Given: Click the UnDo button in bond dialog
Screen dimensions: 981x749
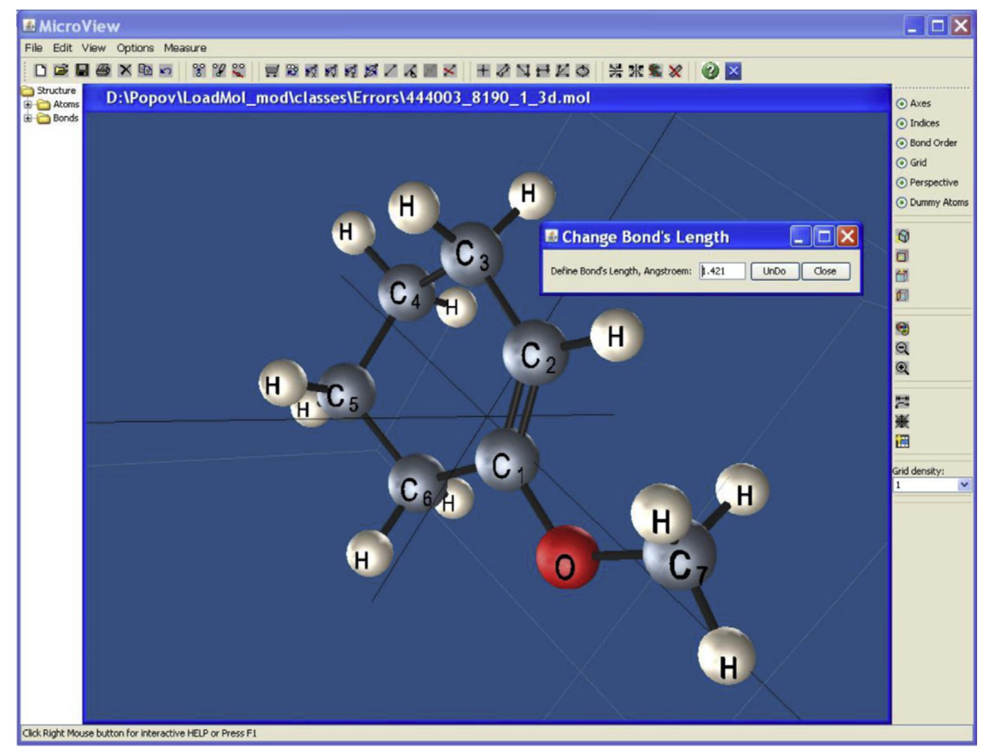Looking at the screenshot, I should [x=774, y=271].
